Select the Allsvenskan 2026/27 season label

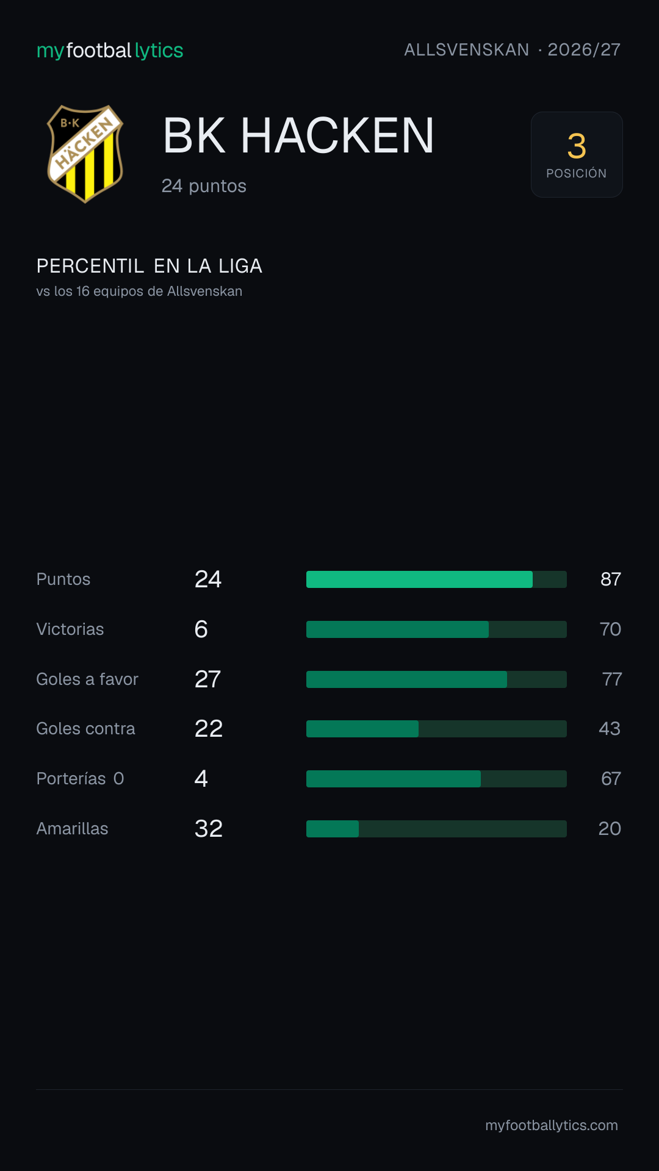pyautogui.click(x=513, y=50)
